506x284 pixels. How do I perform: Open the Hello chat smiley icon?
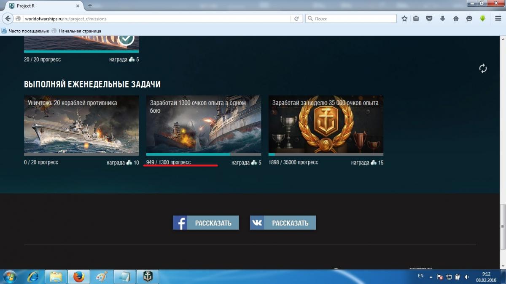click(x=469, y=19)
